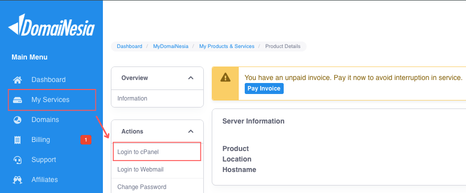Select Login to Webmail action
Image resolution: width=466 pixels, height=193 pixels.
pos(157,169)
